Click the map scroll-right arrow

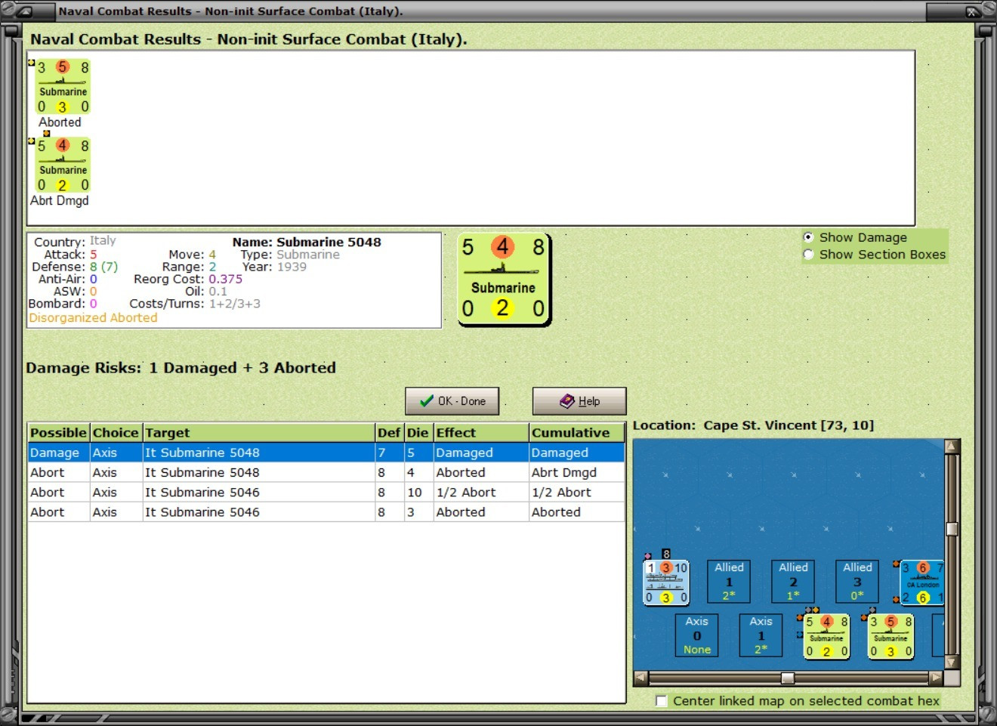[x=937, y=678]
